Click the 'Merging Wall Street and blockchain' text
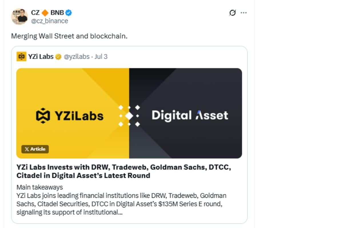The image size is (343, 228). point(69,36)
